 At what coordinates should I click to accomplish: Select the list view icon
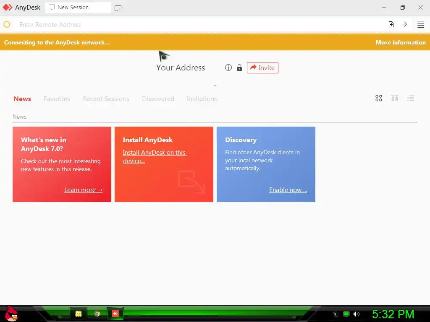pos(411,98)
